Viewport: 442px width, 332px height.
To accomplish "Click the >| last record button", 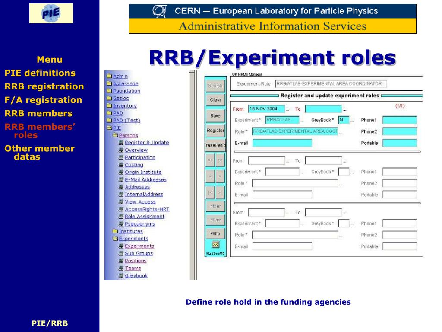I will 220,192.
